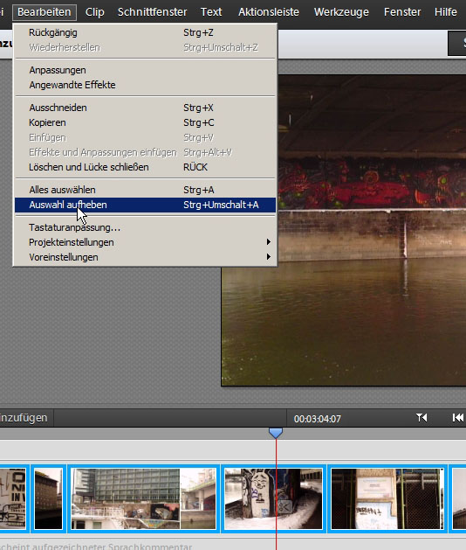Expand the Projekteinstellungen submenu
Image resolution: width=466 pixels, height=550 pixels.
click(x=145, y=242)
